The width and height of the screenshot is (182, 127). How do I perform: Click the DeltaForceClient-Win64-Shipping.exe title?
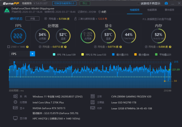pos(33,9)
